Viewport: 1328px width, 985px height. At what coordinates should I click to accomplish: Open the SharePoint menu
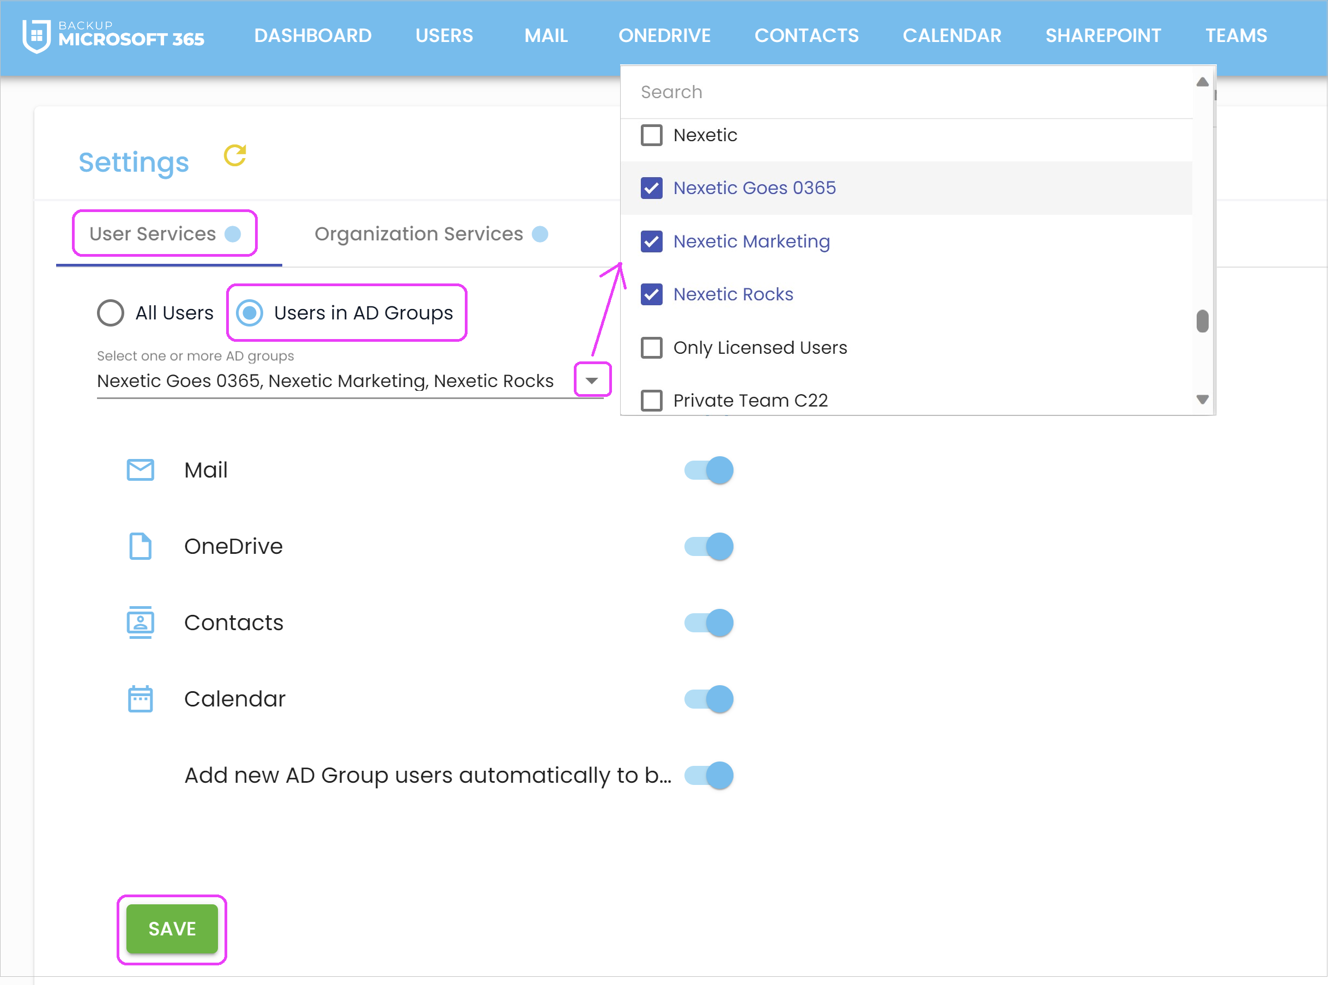(1103, 36)
